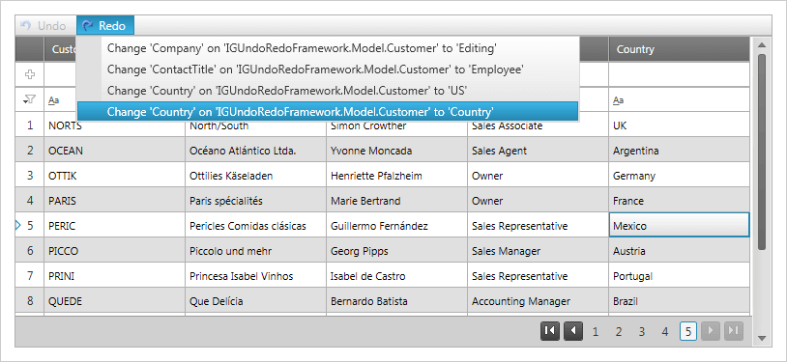The height and width of the screenshot is (362, 787).
Task: Click the 'Marie Bertrand' cell
Action: tap(397, 201)
